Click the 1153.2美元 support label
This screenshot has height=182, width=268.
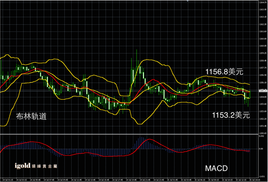coord(231,115)
